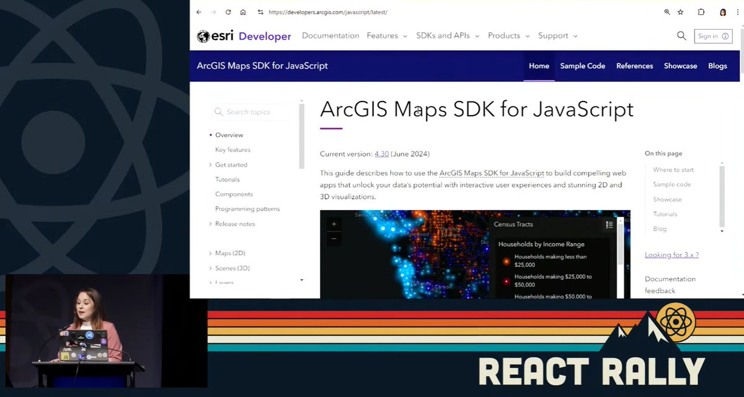Expand the Features dropdown menu
744x397 pixels.
(x=387, y=36)
